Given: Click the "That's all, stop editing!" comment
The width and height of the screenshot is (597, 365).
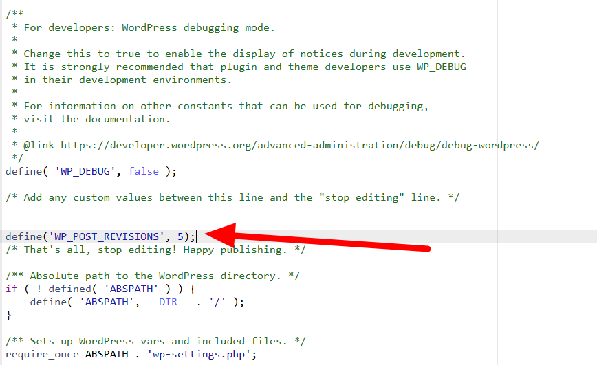Looking at the screenshot, I should [x=155, y=250].
